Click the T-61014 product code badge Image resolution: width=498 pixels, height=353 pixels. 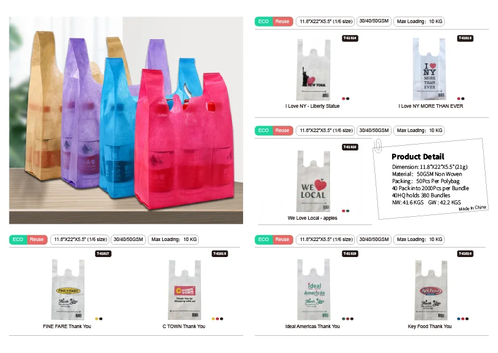click(350, 38)
